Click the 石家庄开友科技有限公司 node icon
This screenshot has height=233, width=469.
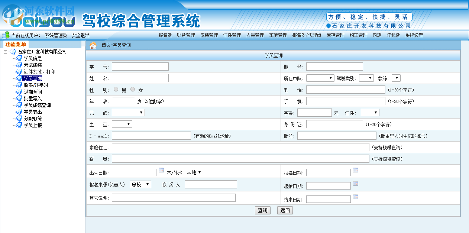pyautogui.click(x=12, y=52)
